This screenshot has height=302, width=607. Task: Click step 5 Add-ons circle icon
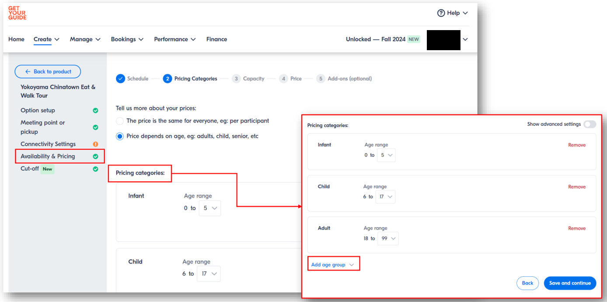click(321, 79)
